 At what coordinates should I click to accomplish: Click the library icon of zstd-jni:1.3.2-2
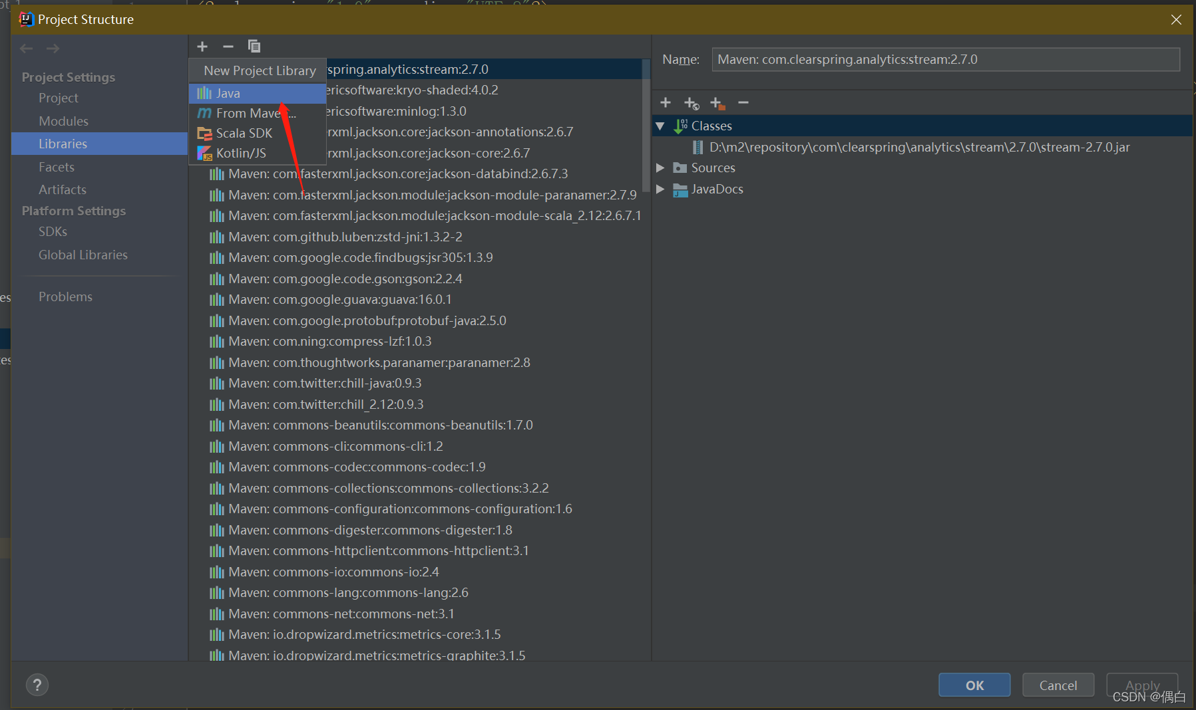(217, 237)
